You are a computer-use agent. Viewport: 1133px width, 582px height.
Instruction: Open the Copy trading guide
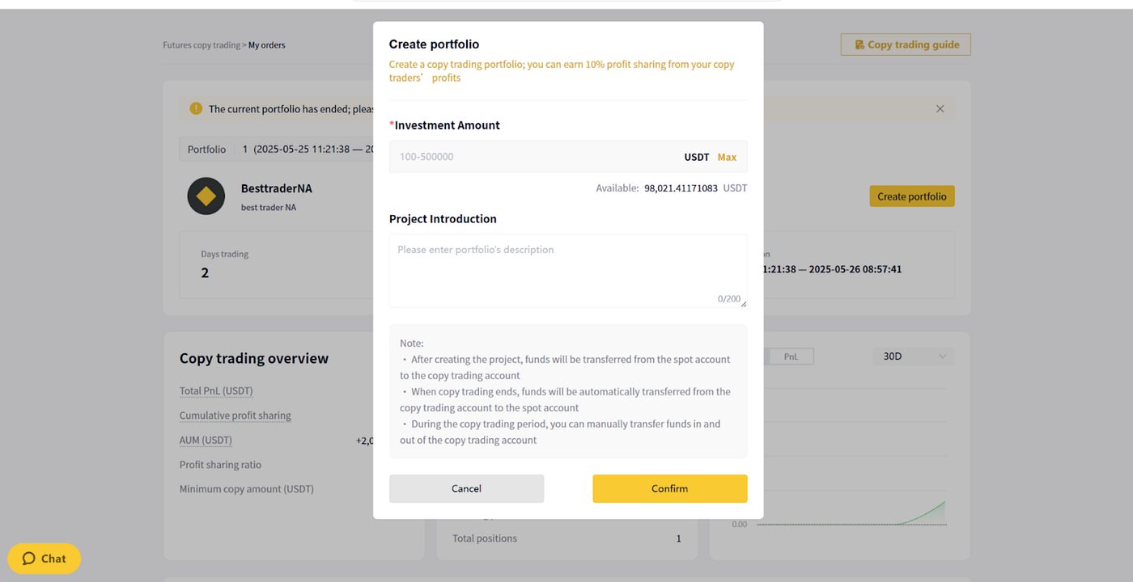coord(906,44)
